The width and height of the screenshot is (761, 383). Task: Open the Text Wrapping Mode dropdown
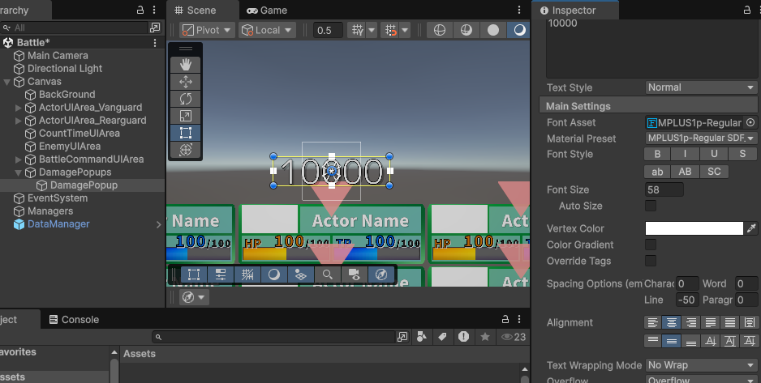point(701,365)
